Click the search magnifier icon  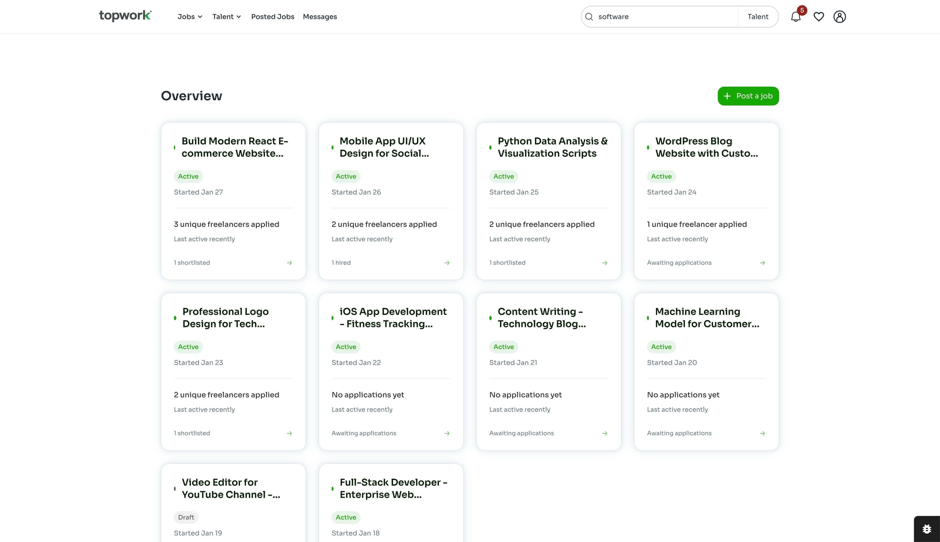tap(589, 17)
